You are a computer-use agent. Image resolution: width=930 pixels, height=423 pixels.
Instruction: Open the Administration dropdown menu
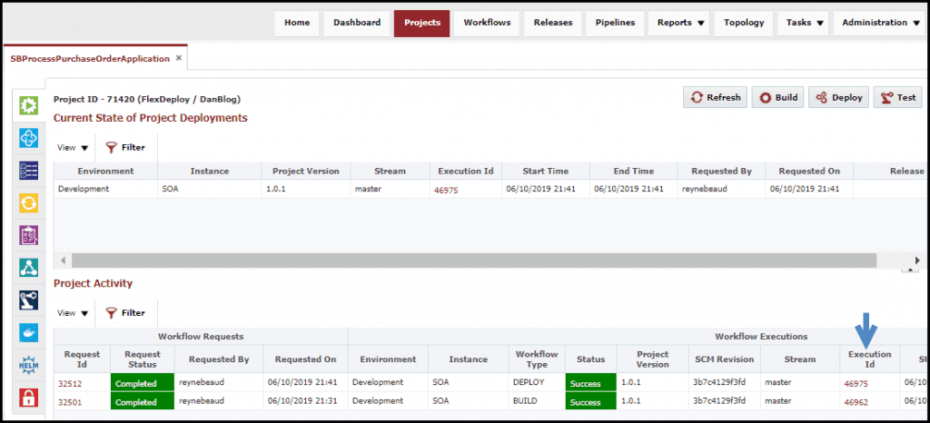coord(881,23)
